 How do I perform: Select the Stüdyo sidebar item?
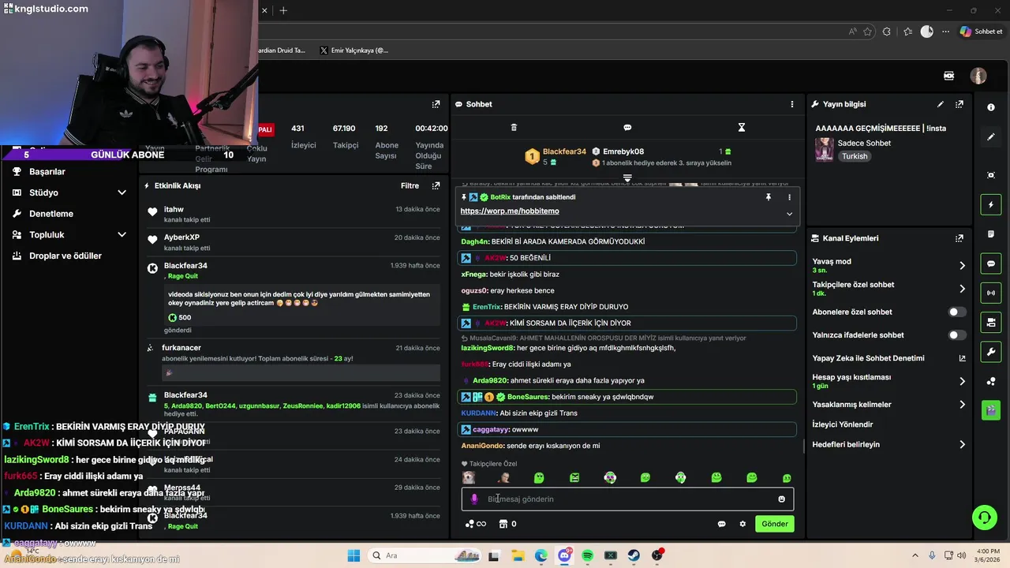click(x=43, y=192)
